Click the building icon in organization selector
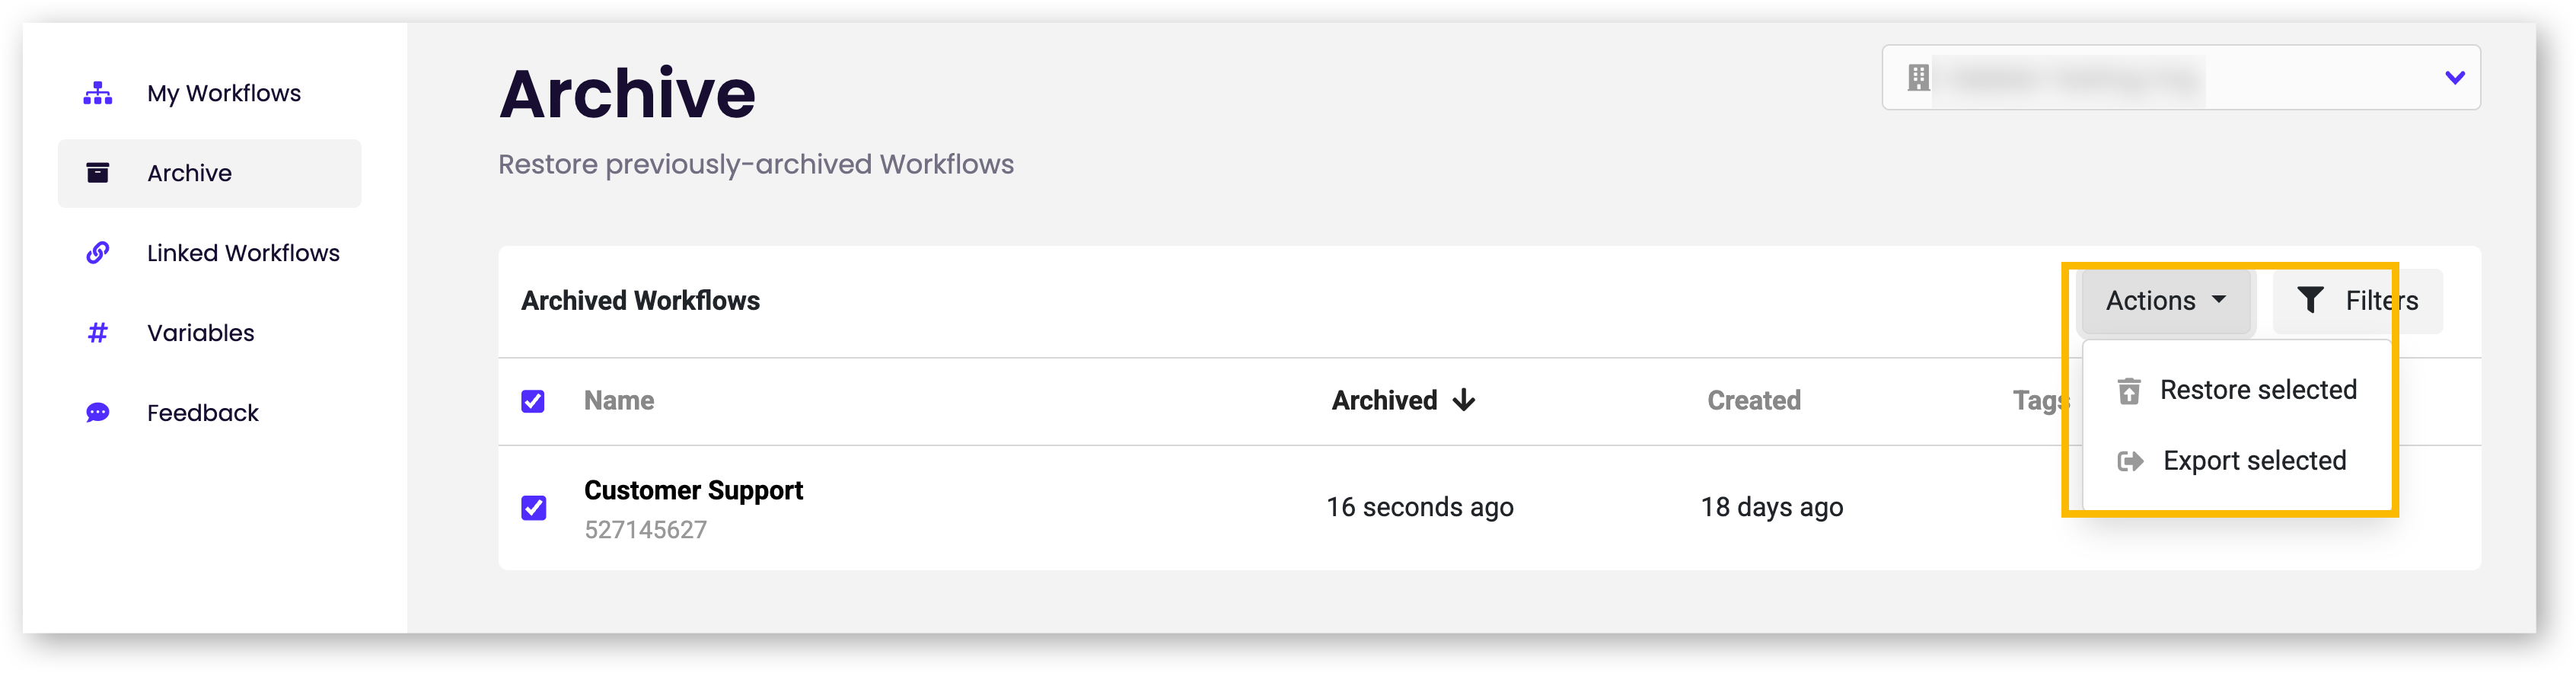This screenshot has height=673, width=2576. 1918,78
